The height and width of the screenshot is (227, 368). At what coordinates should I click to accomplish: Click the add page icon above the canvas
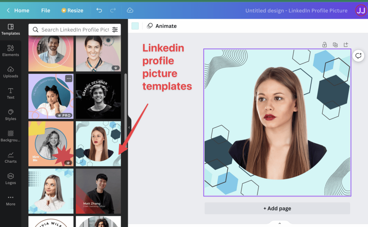(x=346, y=45)
